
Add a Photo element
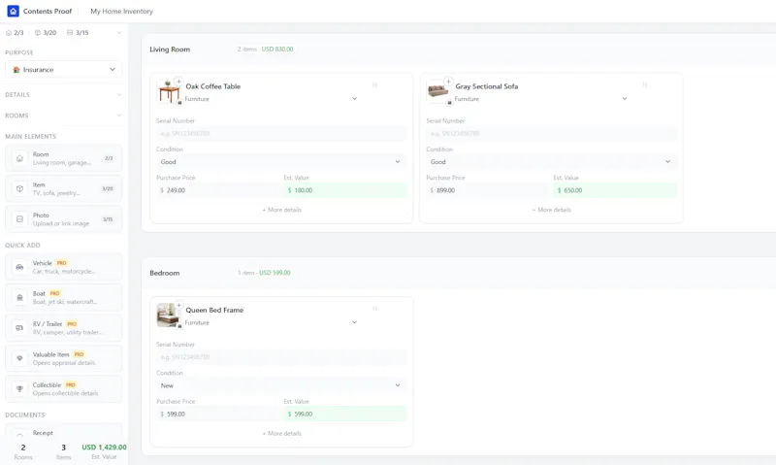point(64,219)
